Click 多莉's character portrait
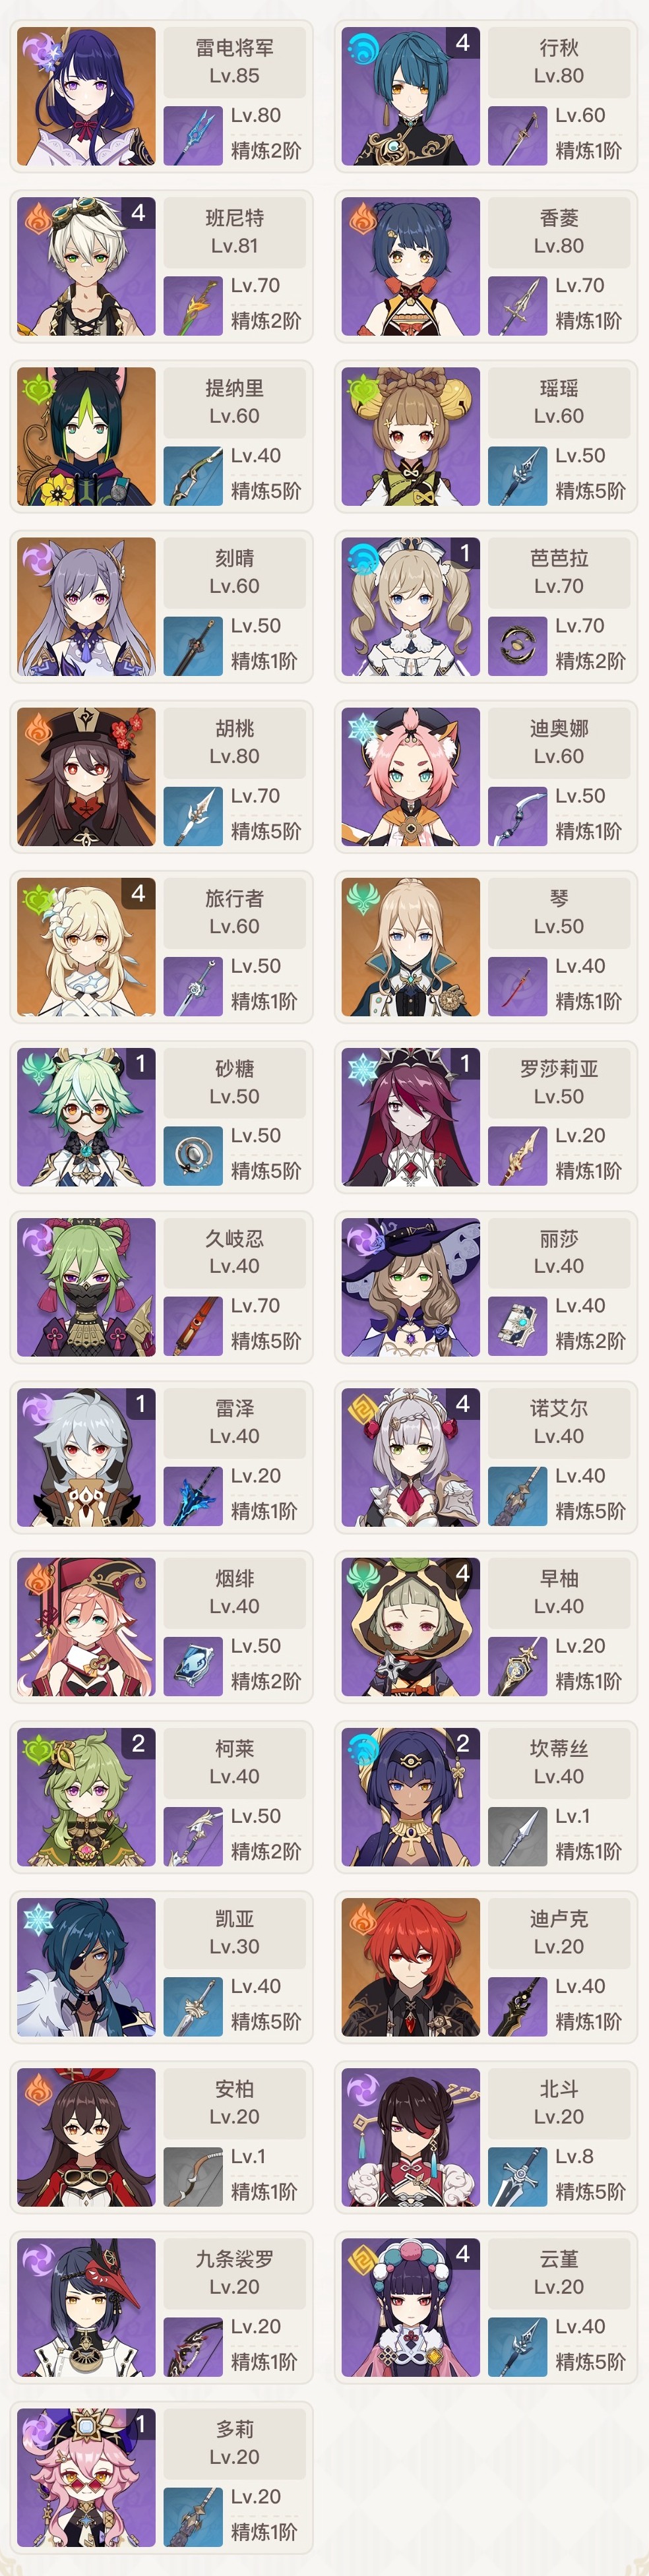 point(86,2477)
